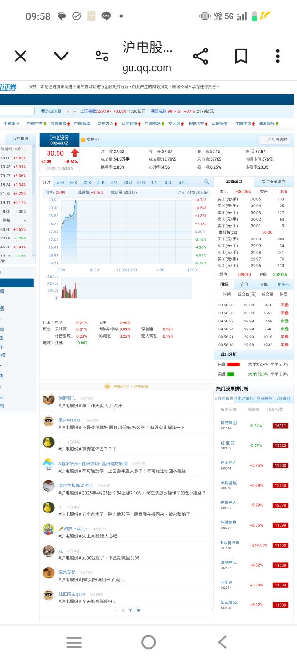Open the 五档盘口 tab
297x660 pixels.
point(234,181)
